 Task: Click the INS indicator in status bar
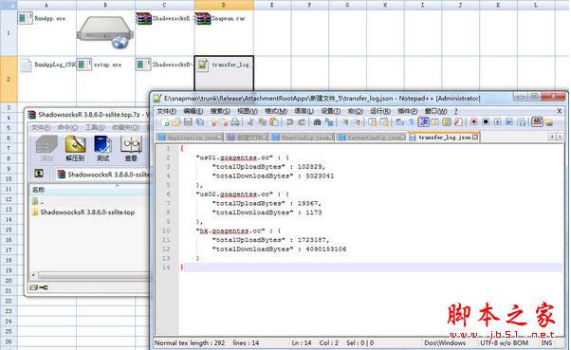coord(546,343)
